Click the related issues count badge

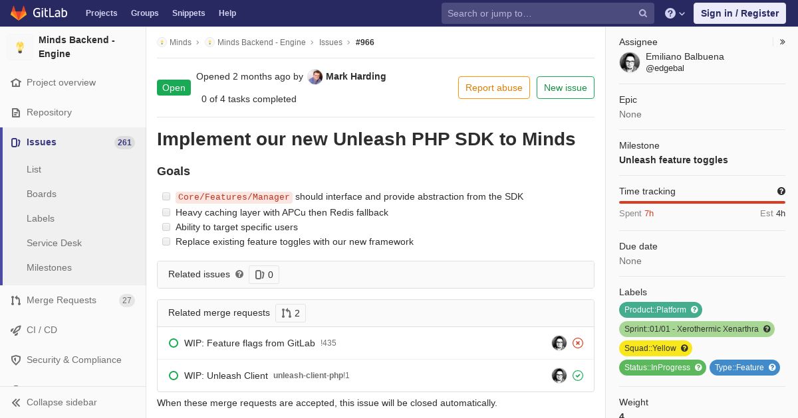click(264, 275)
